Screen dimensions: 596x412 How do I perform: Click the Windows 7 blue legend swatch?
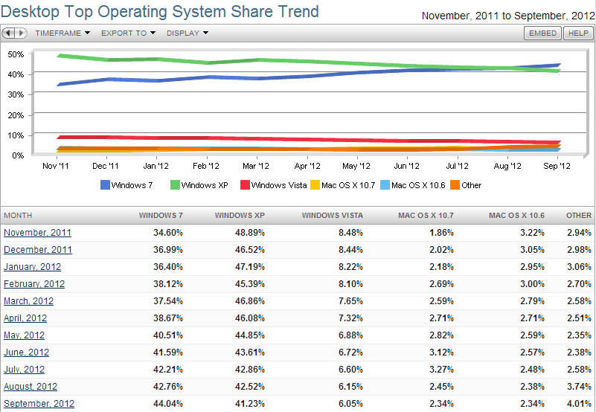(106, 185)
